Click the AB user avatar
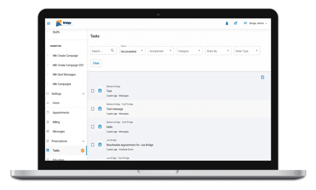This screenshot has width=316, height=190. click(x=245, y=23)
